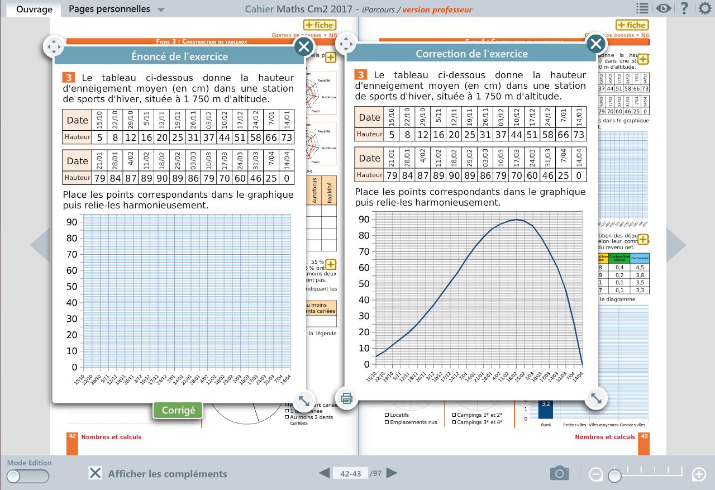Toggle the Mode Edition switch
Image resolution: width=715 pixels, height=490 pixels.
[x=28, y=476]
